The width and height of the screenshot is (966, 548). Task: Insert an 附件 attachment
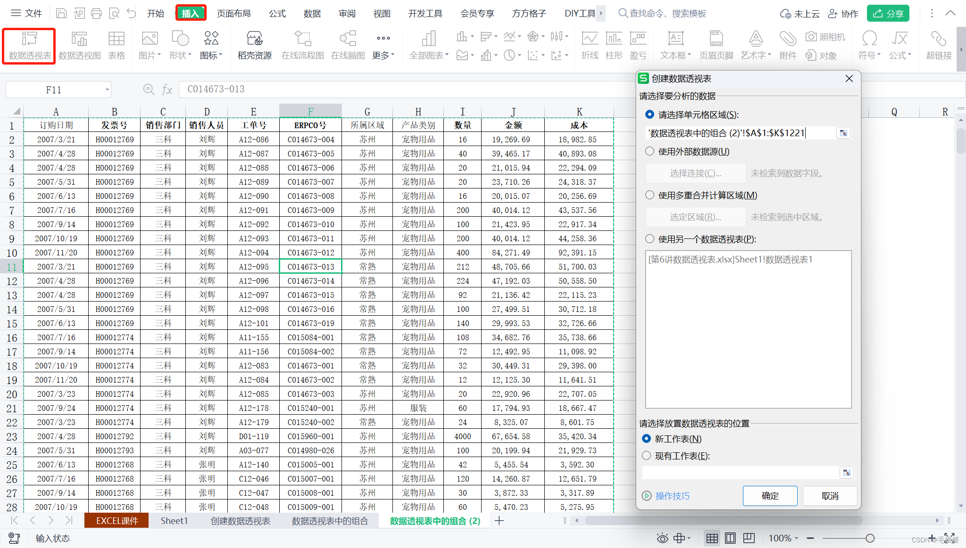[x=788, y=46]
